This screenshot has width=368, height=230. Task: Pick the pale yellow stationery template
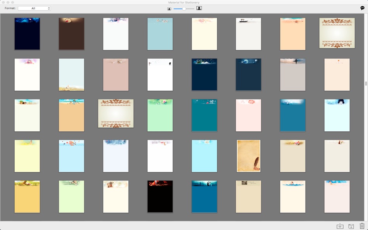pos(27,156)
